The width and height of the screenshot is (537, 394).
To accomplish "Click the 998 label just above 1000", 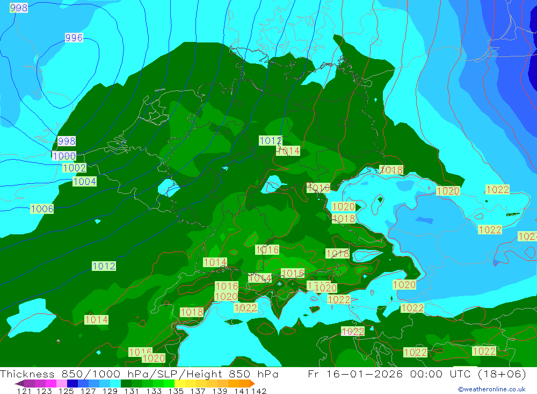I will (x=67, y=141).
